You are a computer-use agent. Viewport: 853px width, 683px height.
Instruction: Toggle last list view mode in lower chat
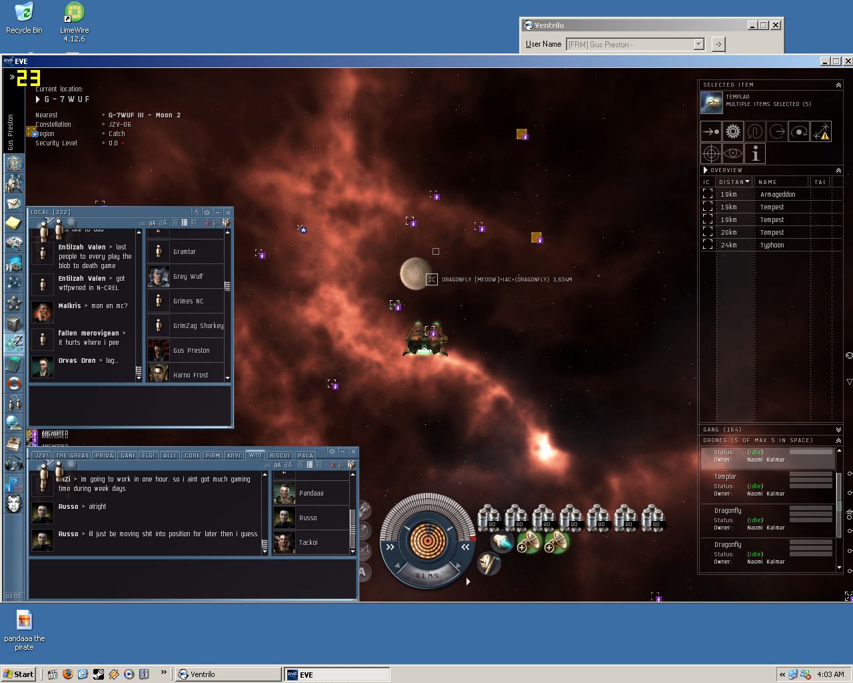coord(319,465)
